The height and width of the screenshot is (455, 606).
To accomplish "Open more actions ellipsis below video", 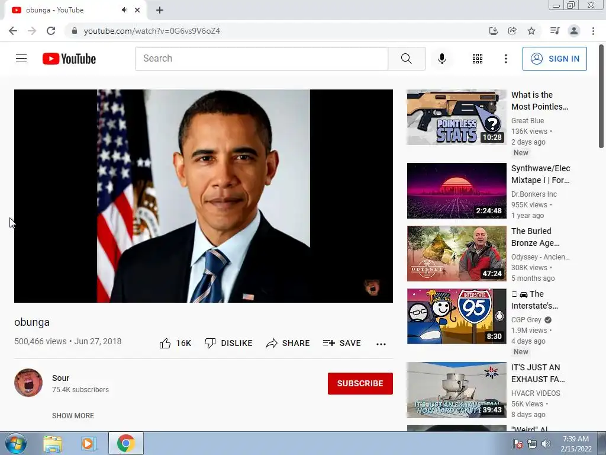I will [381, 344].
